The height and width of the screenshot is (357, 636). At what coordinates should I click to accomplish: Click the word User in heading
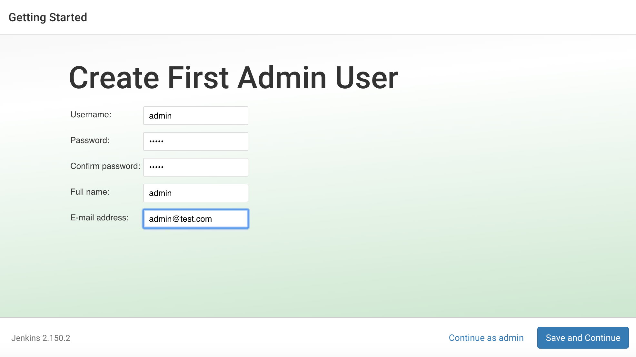click(366, 78)
